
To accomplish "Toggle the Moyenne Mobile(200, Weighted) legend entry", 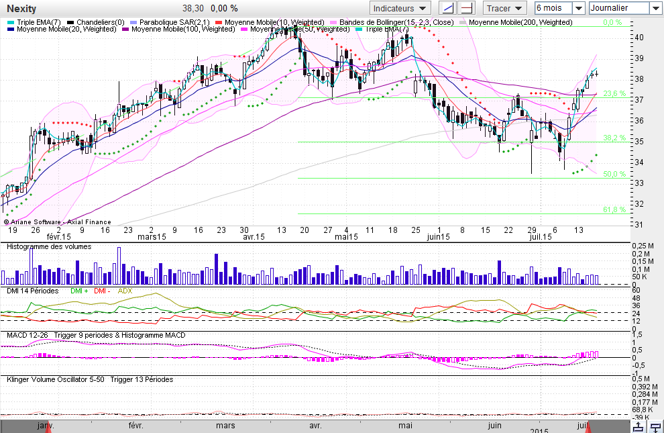I will click(x=516, y=22).
